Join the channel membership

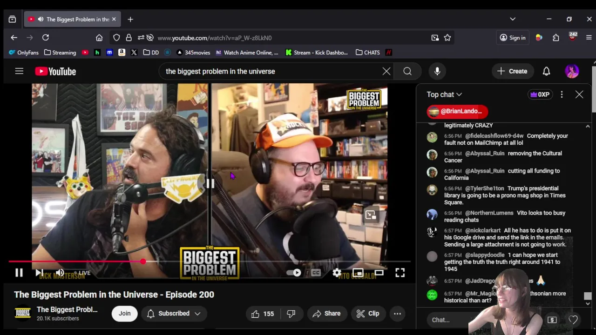(x=124, y=314)
